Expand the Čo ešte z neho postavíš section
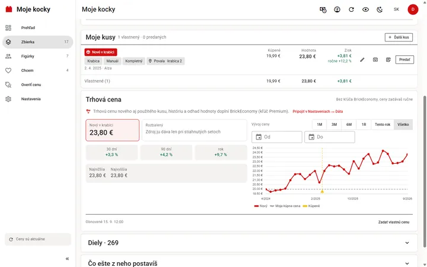This screenshot has width=427, height=267. (249, 262)
